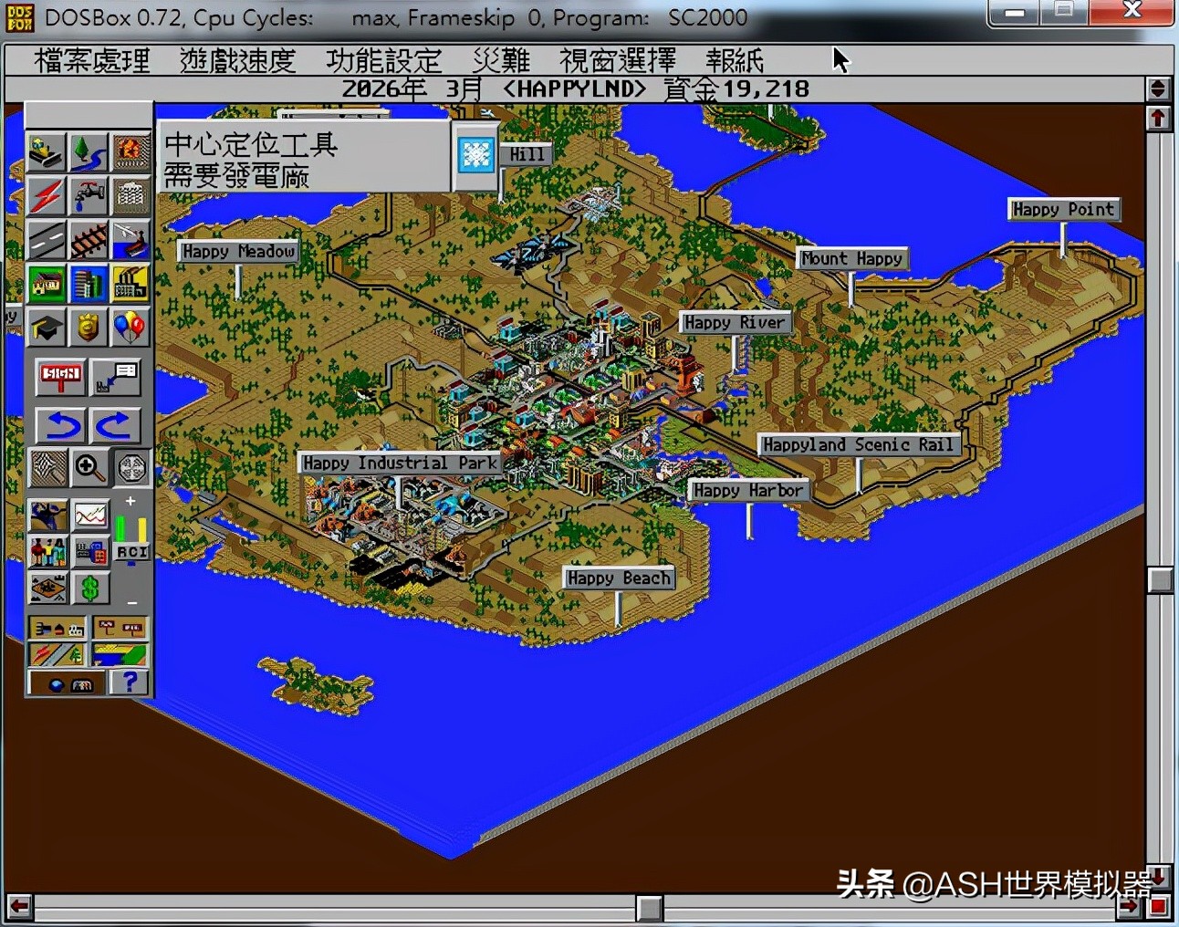Viewport: 1179px width, 927px height.
Task: Toggle the Show Zones layer
Action: pyautogui.click(x=119, y=654)
